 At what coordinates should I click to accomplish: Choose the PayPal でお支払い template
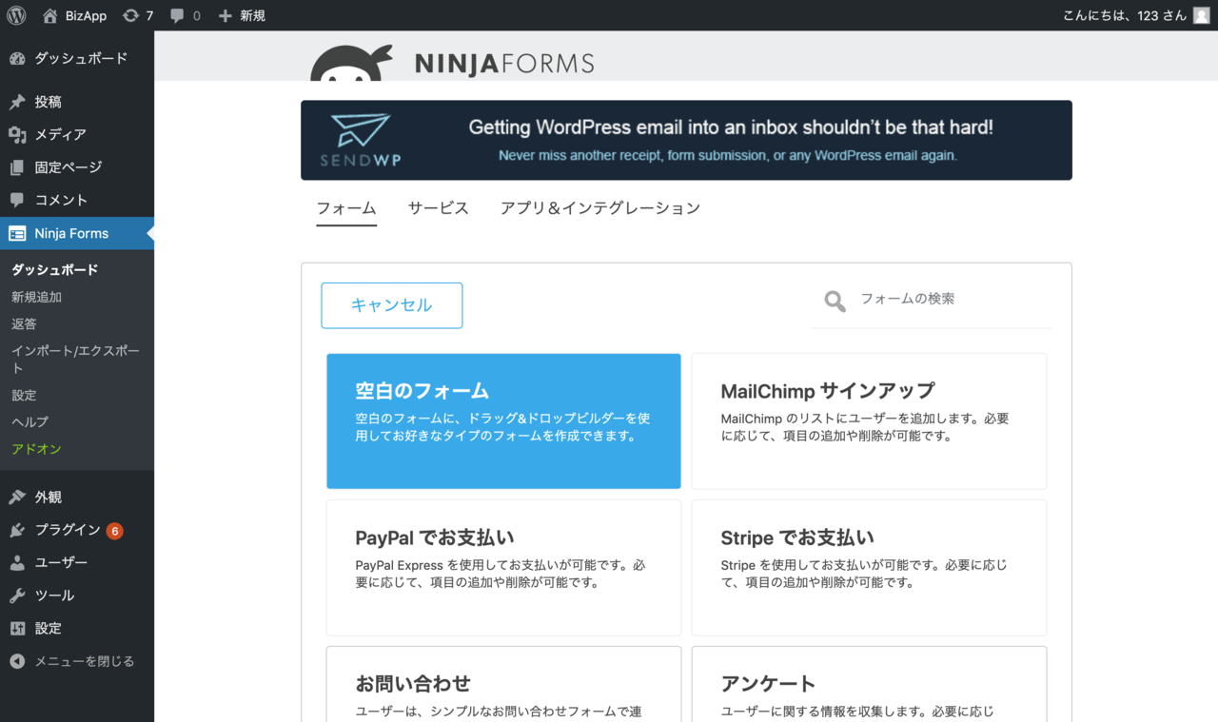click(503, 568)
